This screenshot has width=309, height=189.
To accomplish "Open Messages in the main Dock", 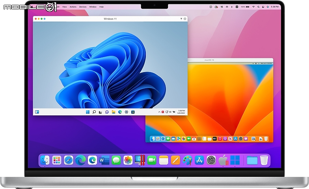I will tap(116, 160).
